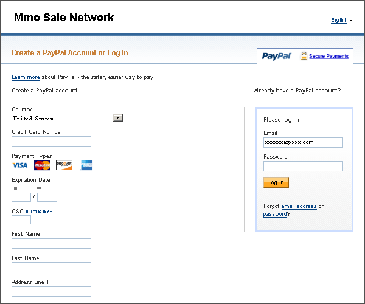The height and width of the screenshot is (304, 365).
Task: Click the Email field in login box
Action: pos(303,143)
